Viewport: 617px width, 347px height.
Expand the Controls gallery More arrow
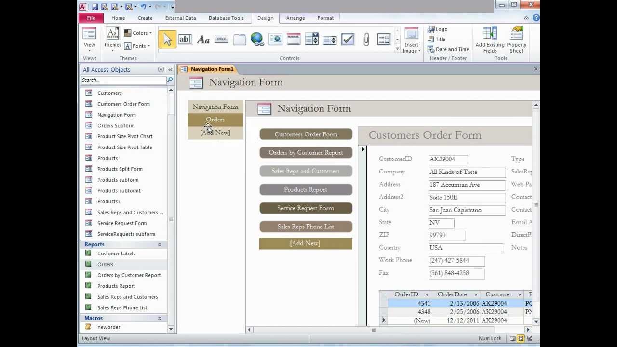397,49
